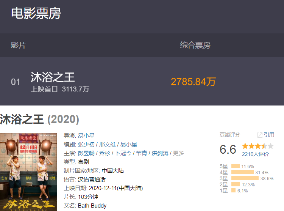Click the Bath Buddy alternate title

92,206
